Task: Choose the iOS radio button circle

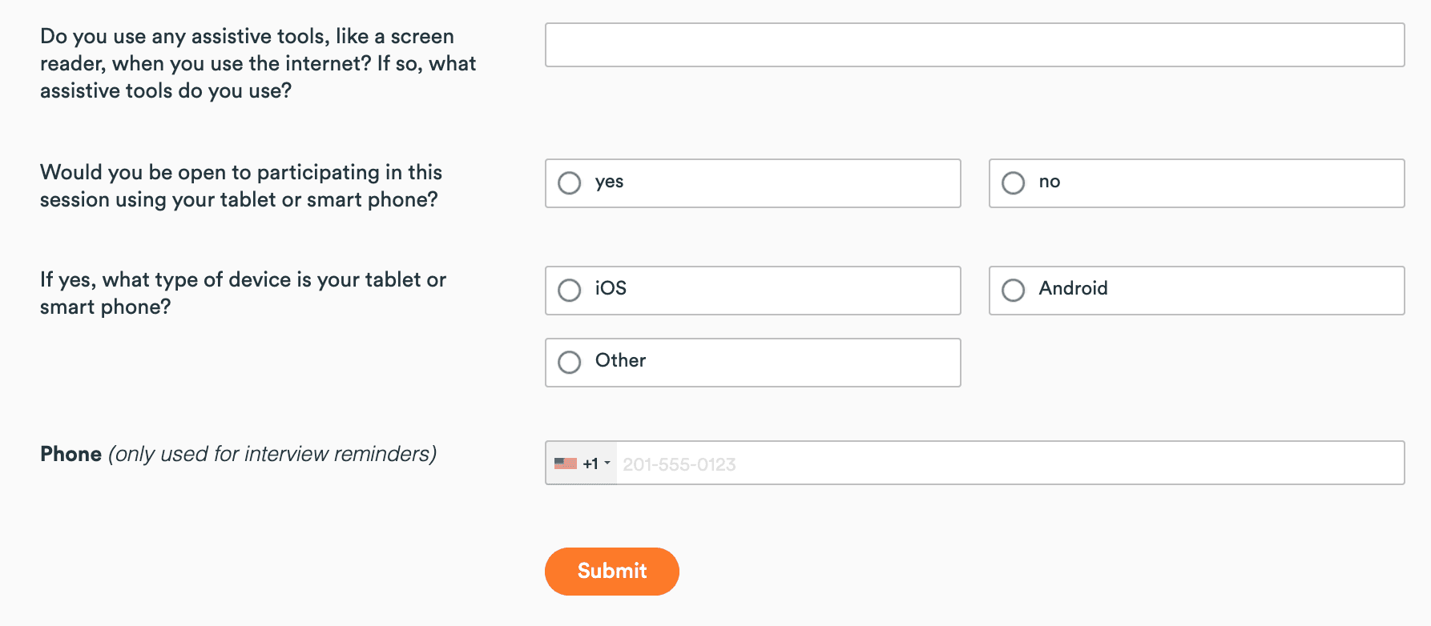Action: [570, 290]
